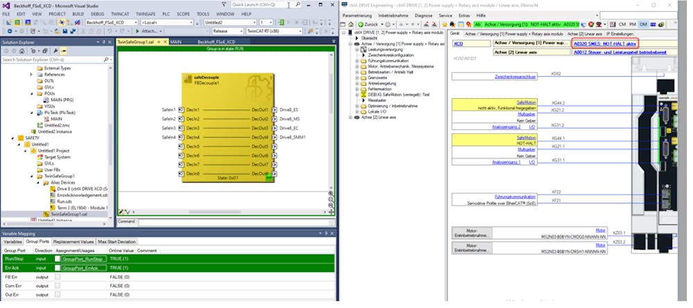Toggle the GroupPort_RunStop assignment checkbox
Viewport: 693px width, 308px height.
(x=57, y=259)
